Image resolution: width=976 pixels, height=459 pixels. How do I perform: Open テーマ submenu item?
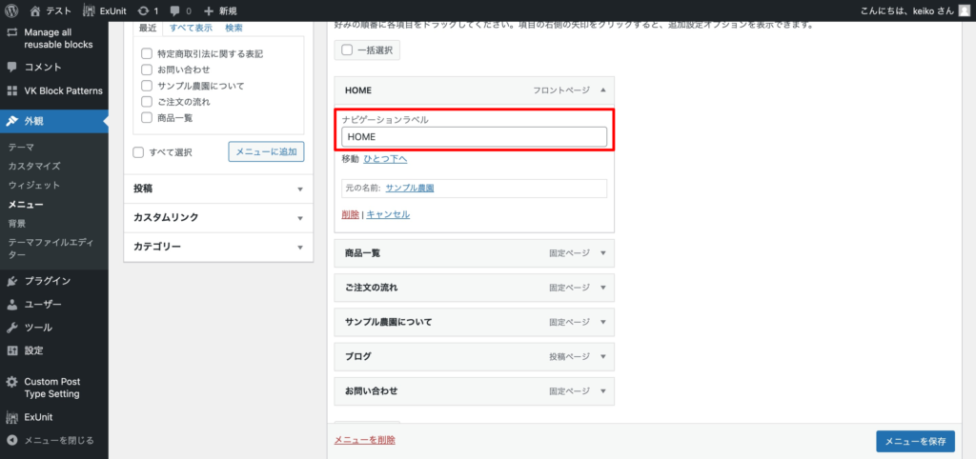point(21,148)
